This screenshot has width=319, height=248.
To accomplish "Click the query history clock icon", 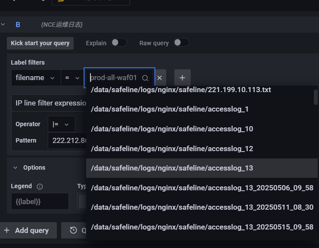I will (73, 230).
